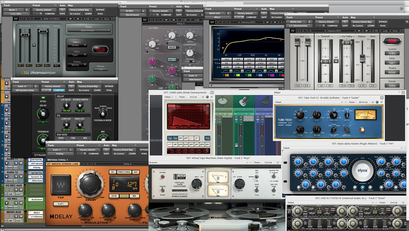Toggle HOST sync mode in H-Delay
The height and width of the screenshot is (231, 409).
click(x=125, y=196)
